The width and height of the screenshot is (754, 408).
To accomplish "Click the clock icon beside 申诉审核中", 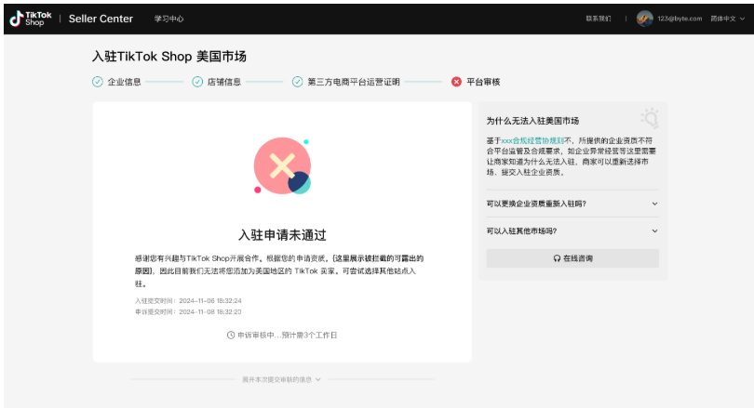I will tap(231, 335).
